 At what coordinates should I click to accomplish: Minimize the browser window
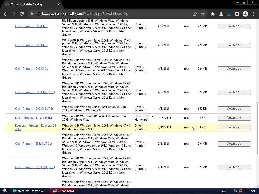tap(238, 2)
